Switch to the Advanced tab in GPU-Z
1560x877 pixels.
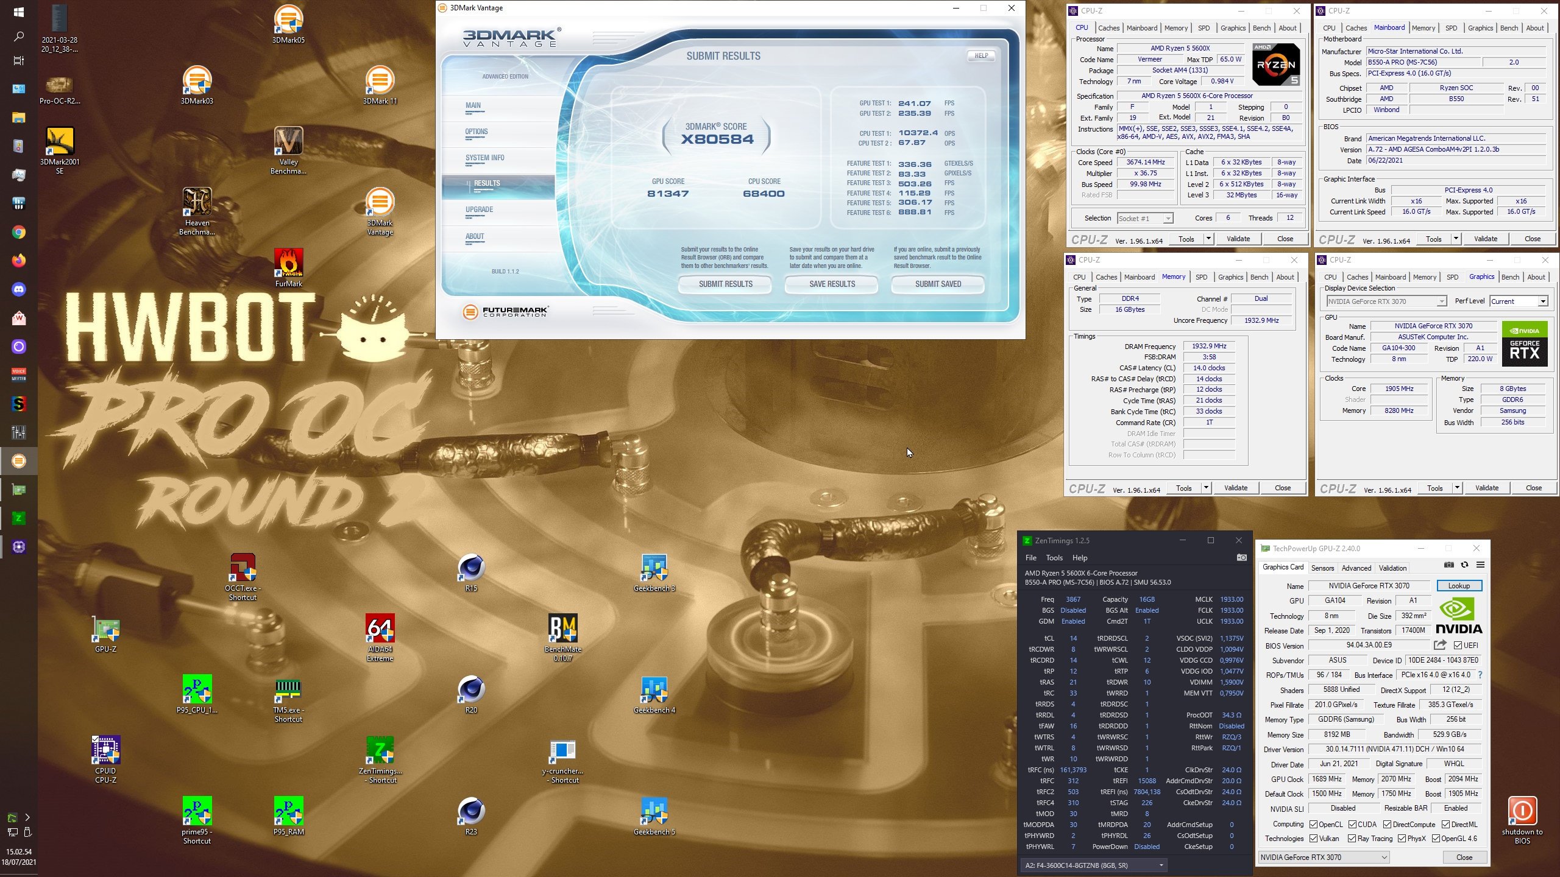[1356, 568]
